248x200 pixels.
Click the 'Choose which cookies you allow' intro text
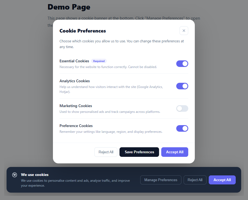pyautogui.click(x=121, y=44)
